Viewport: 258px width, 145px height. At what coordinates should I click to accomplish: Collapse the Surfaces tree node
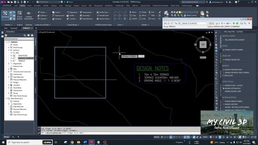(9, 50)
